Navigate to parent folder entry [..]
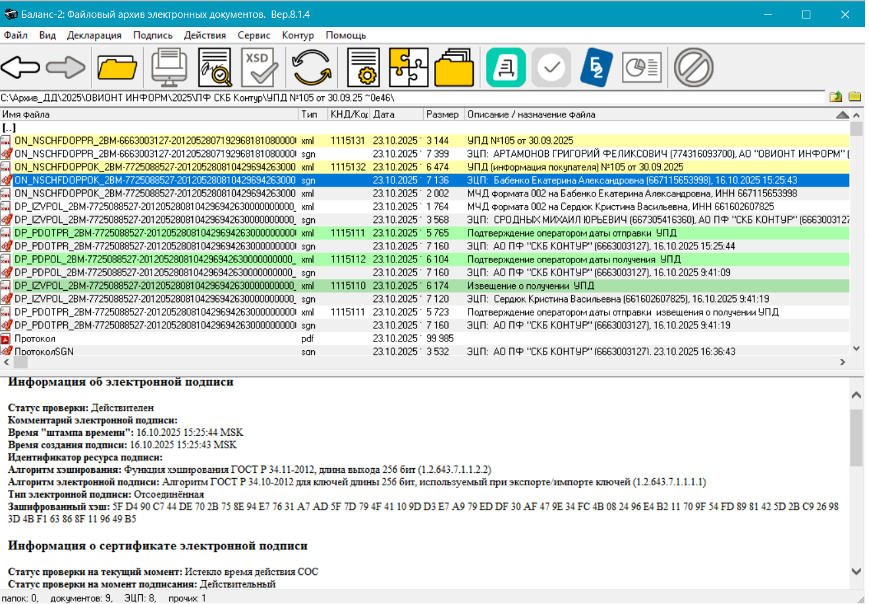The height and width of the screenshot is (604, 869). pyautogui.click(x=9, y=128)
